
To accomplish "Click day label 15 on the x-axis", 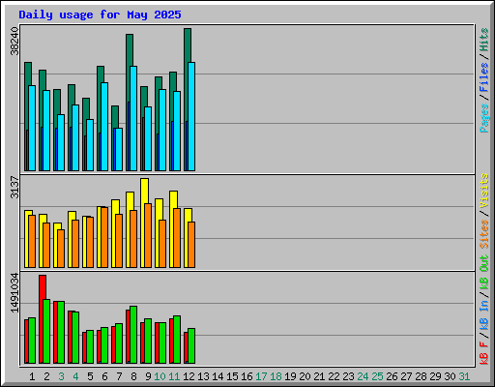I will coord(232,376).
